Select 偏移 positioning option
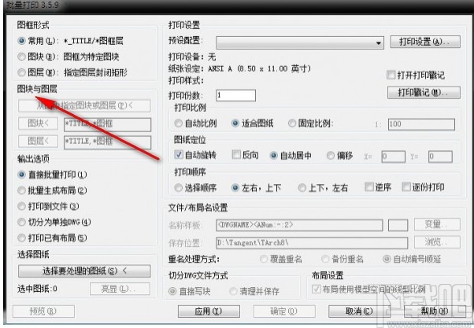Viewport: 474px width, 328px height. [x=331, y=156]
